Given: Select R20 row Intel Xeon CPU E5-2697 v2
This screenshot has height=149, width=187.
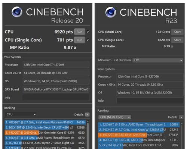Looking at the screenshot, I should coord(45,148).
